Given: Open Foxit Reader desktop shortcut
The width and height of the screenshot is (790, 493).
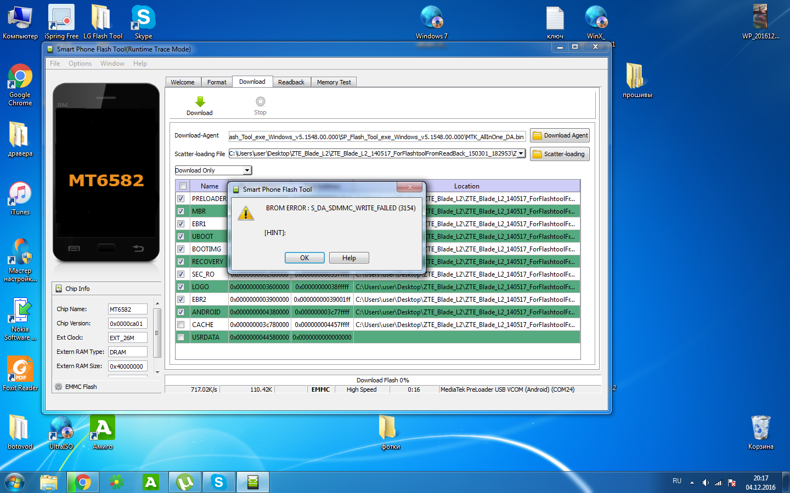Looking at the screenshot, I should pyautogui.click(x=20, y=370).
